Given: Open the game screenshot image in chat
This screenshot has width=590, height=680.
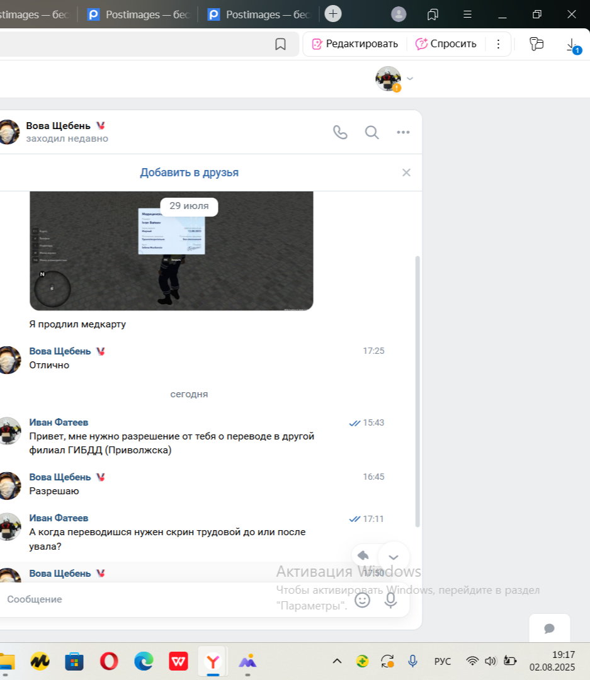Looking at the screenshot, I should [x=171, y=251].
